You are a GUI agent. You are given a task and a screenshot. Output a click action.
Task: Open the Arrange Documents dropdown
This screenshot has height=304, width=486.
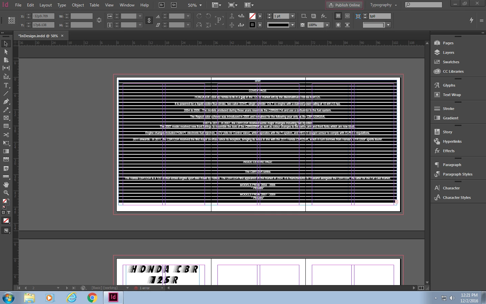249,5
